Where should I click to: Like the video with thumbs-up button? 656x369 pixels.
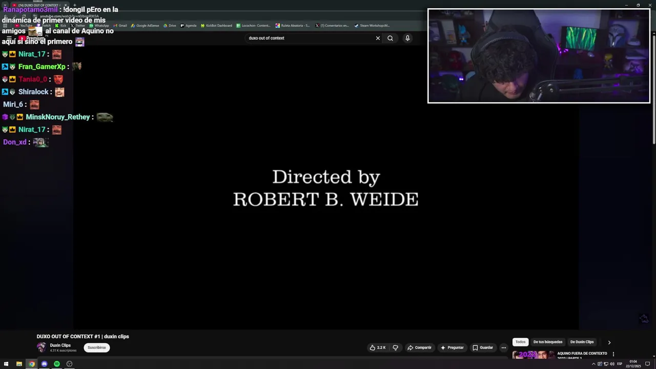377,347
